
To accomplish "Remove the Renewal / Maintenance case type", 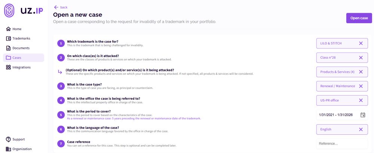I will [x=361, y=86].
